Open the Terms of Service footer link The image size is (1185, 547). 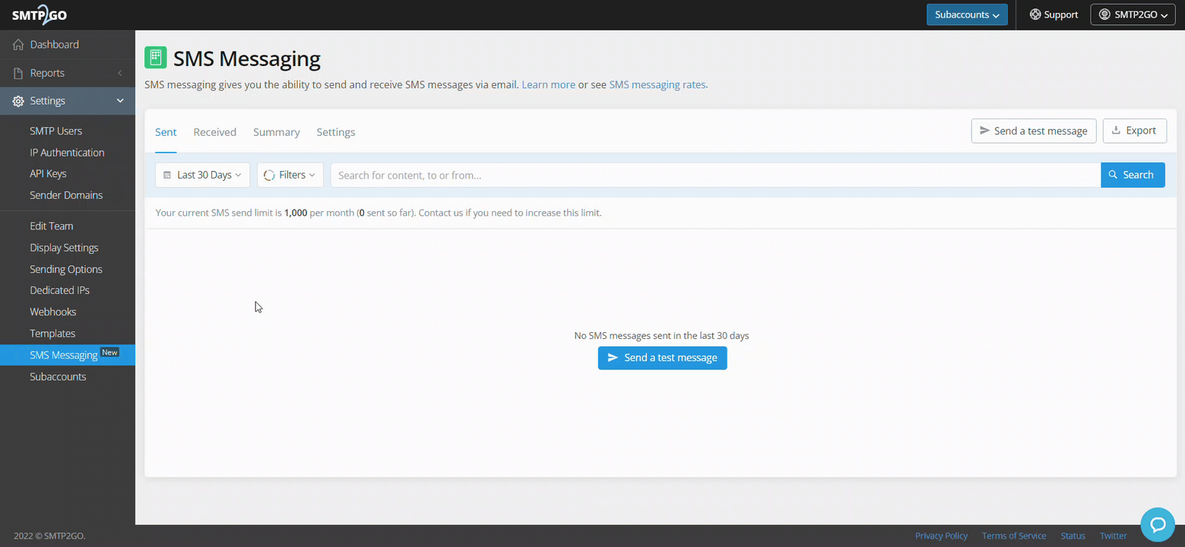point(1014,536)
